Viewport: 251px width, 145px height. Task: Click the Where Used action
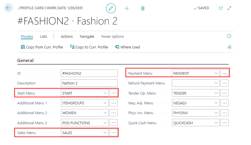pyautogui.click(x=128, y=47)
